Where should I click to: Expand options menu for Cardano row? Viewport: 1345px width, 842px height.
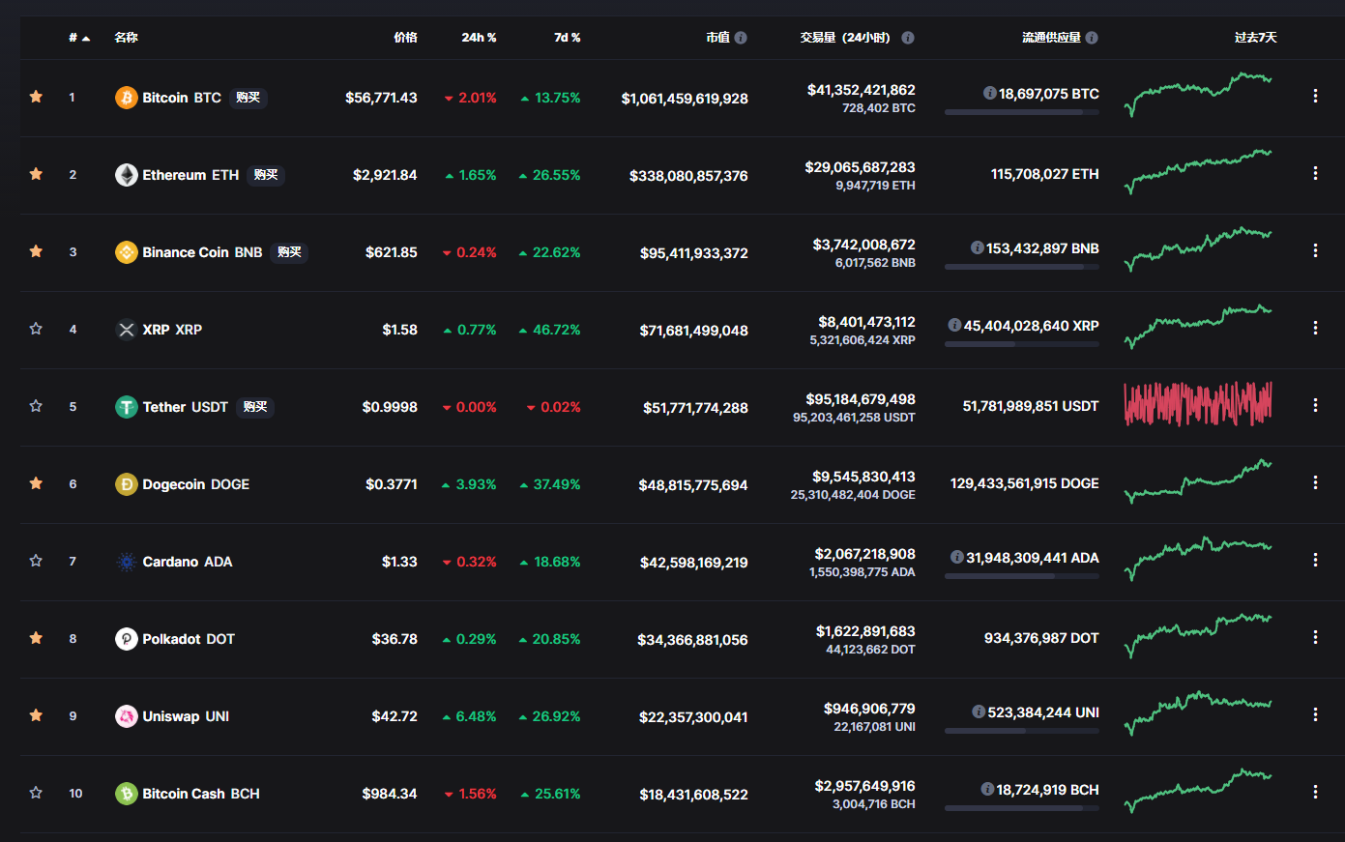[1315, 560]
